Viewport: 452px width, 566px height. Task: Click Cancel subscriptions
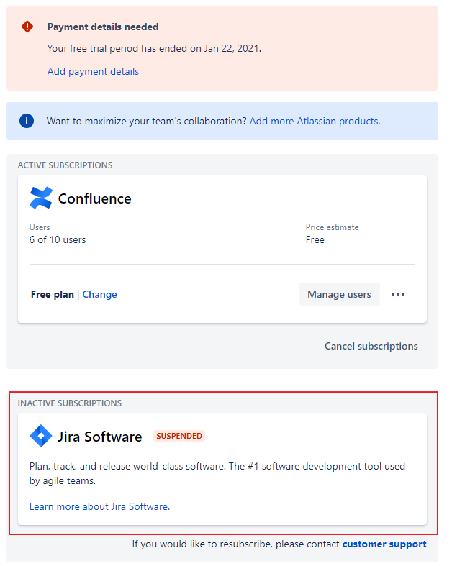pos(371,346)
